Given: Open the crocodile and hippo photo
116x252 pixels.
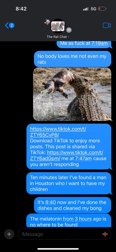Looking at the screenshot, I should pyautogui.click(x=72, y=94).
